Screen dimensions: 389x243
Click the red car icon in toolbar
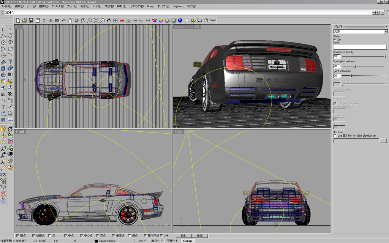click(x=122, y=21)
